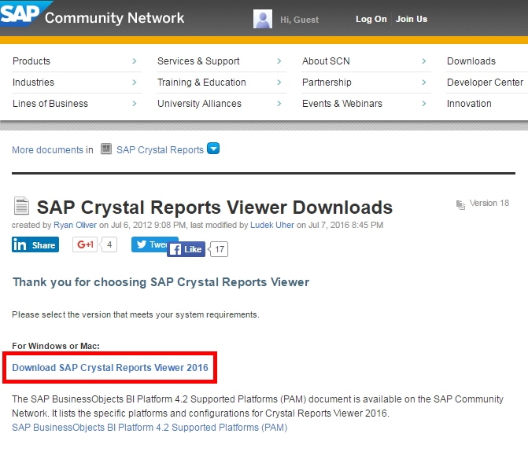Click the Thank you for choosing heading
The image size is (528, 452).
pos(161,282)
